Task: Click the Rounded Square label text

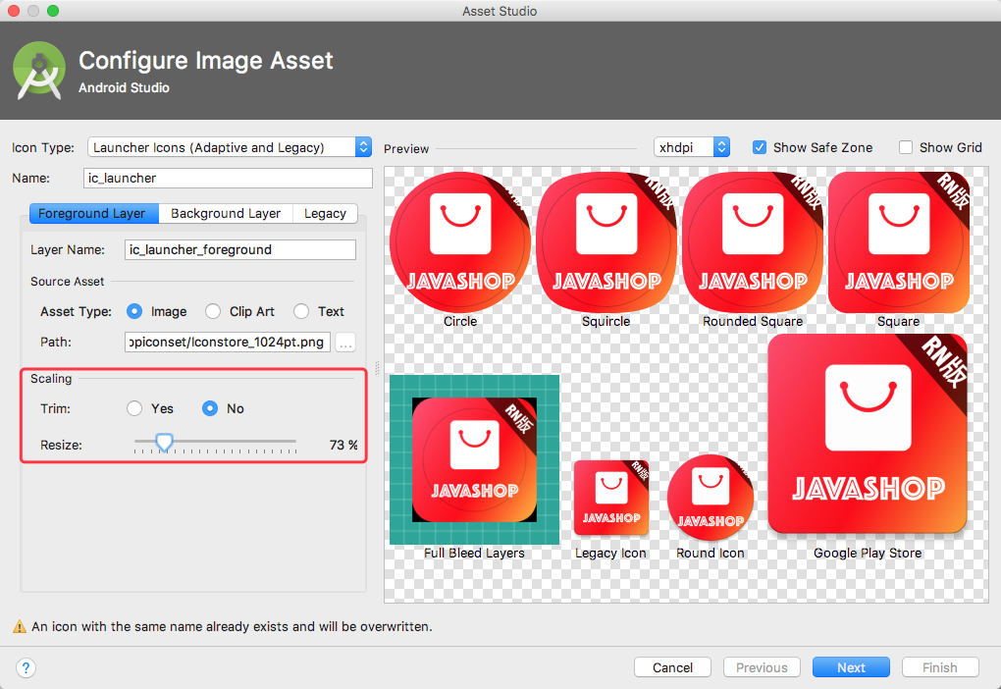Action: tap(753, 321)
